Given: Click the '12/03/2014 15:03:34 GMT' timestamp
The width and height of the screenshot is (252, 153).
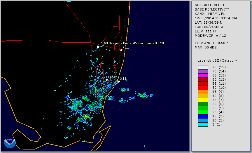Looking at the screenshot, I should [x=217, y=18].
